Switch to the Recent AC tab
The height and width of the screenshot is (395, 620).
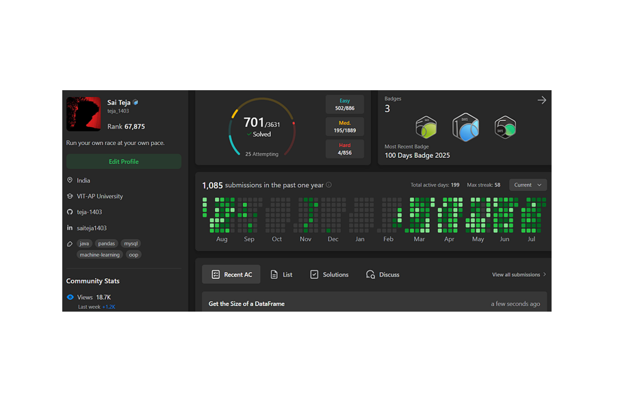click(x=231, y=275)
